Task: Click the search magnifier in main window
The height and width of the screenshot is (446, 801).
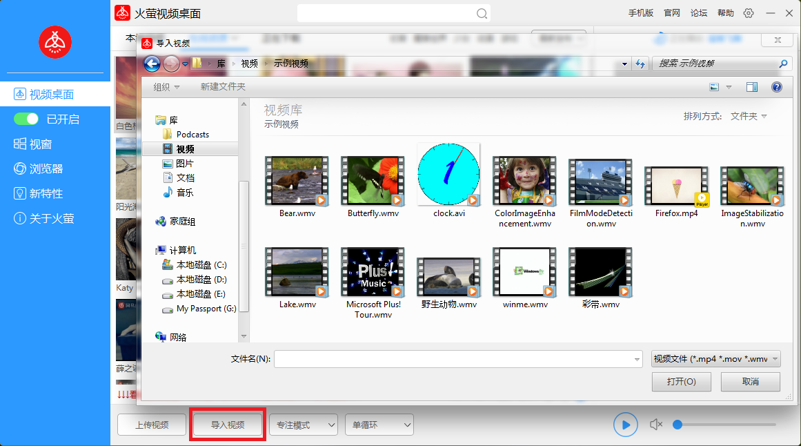Action: tap(481, 14)
